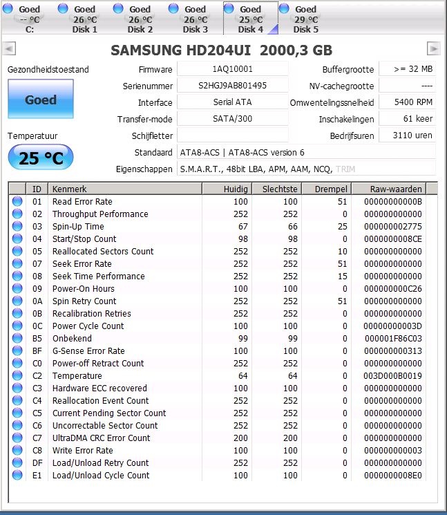
Task: Click the Goed health status button
Action: pos(41,99)
